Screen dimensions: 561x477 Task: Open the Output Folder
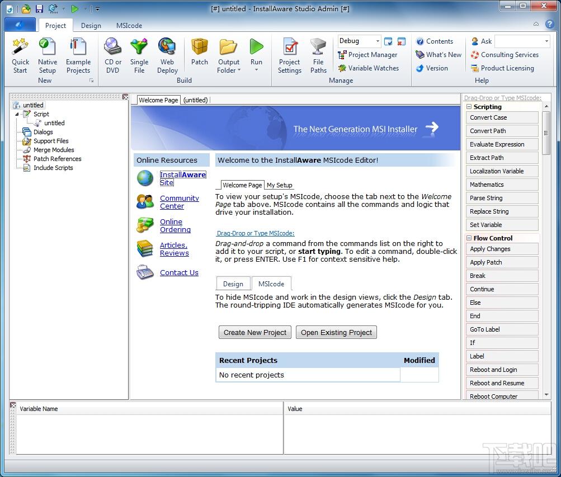click(229, 56)
